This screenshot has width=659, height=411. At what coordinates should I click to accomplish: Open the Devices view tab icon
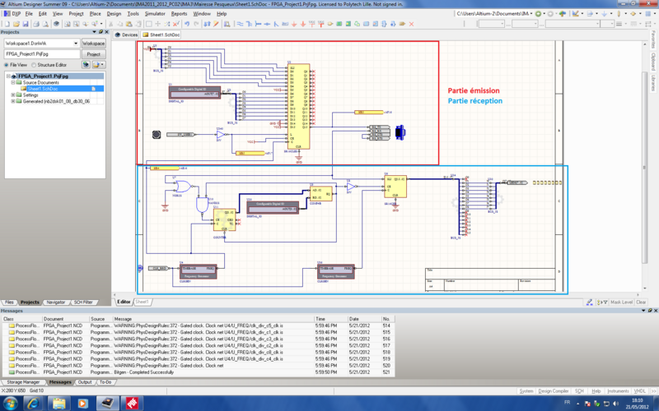[x=118, y=35]
